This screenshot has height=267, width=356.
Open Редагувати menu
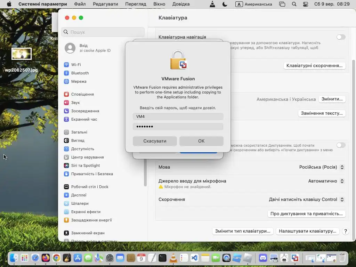click(x=105, y=4)
